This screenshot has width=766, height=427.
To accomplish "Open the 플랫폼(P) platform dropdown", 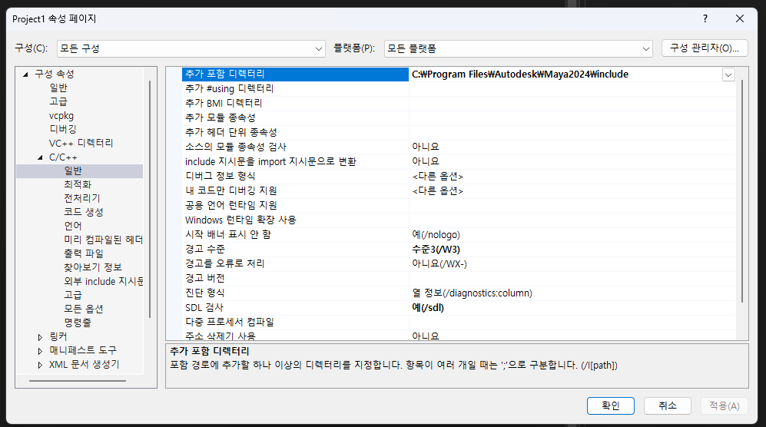I will click(x=519, y=49).
